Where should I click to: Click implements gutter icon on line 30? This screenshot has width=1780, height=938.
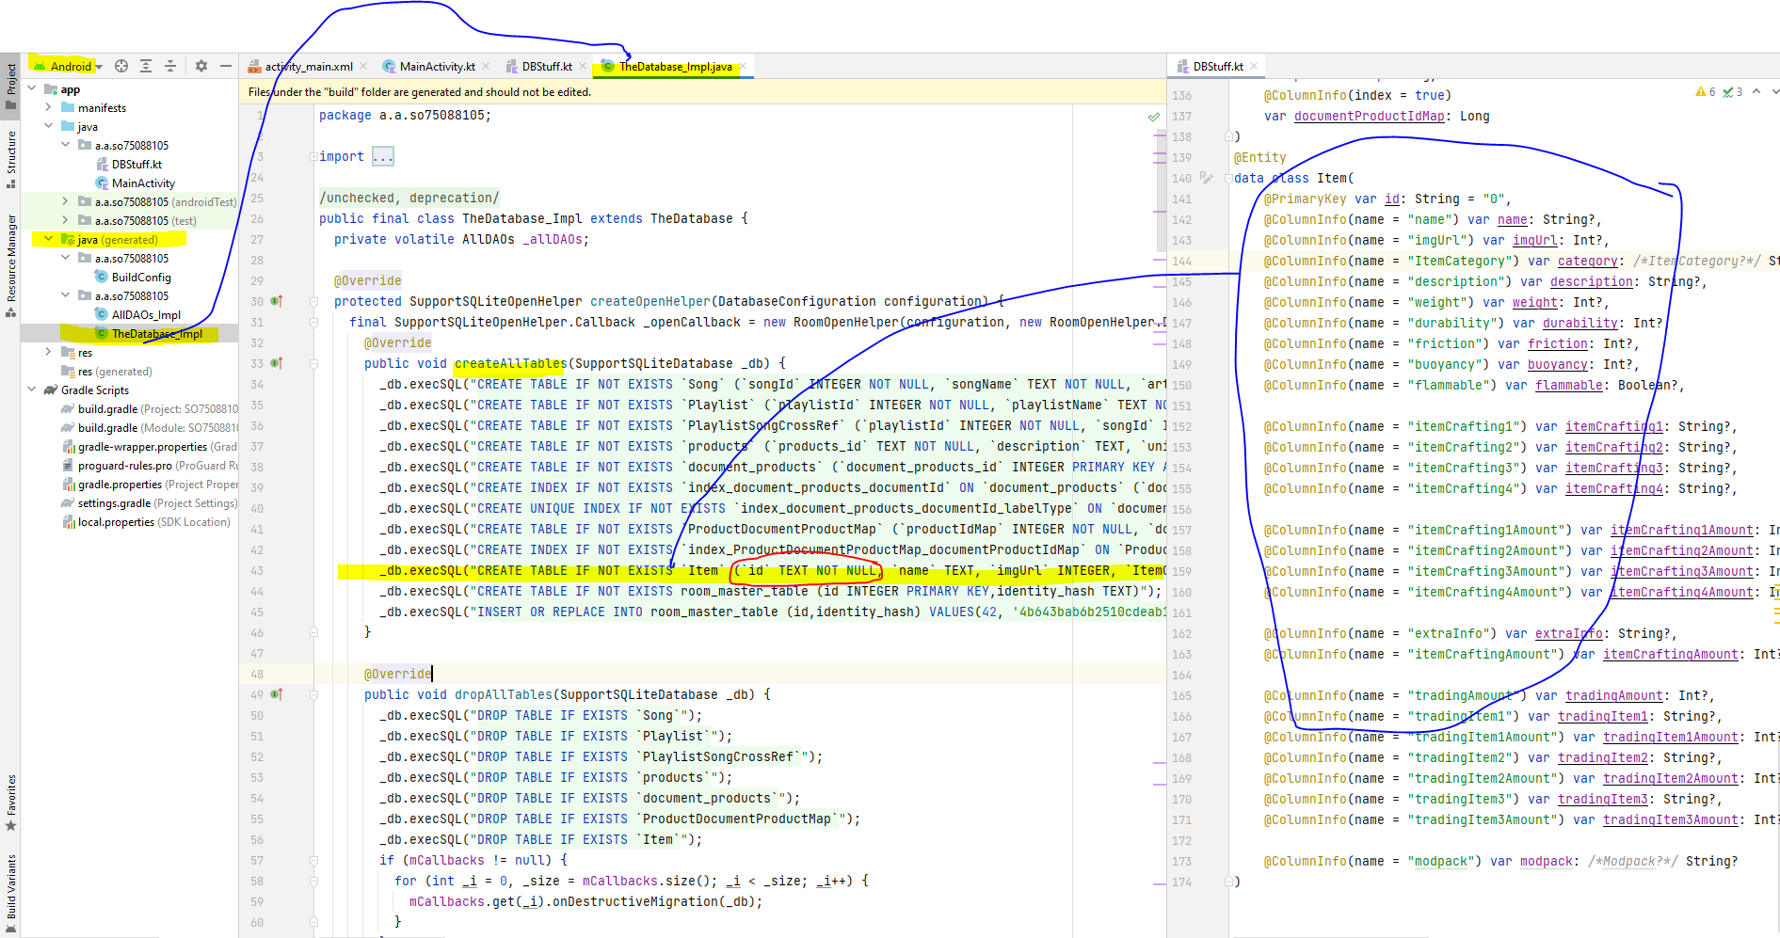point(277,302)
